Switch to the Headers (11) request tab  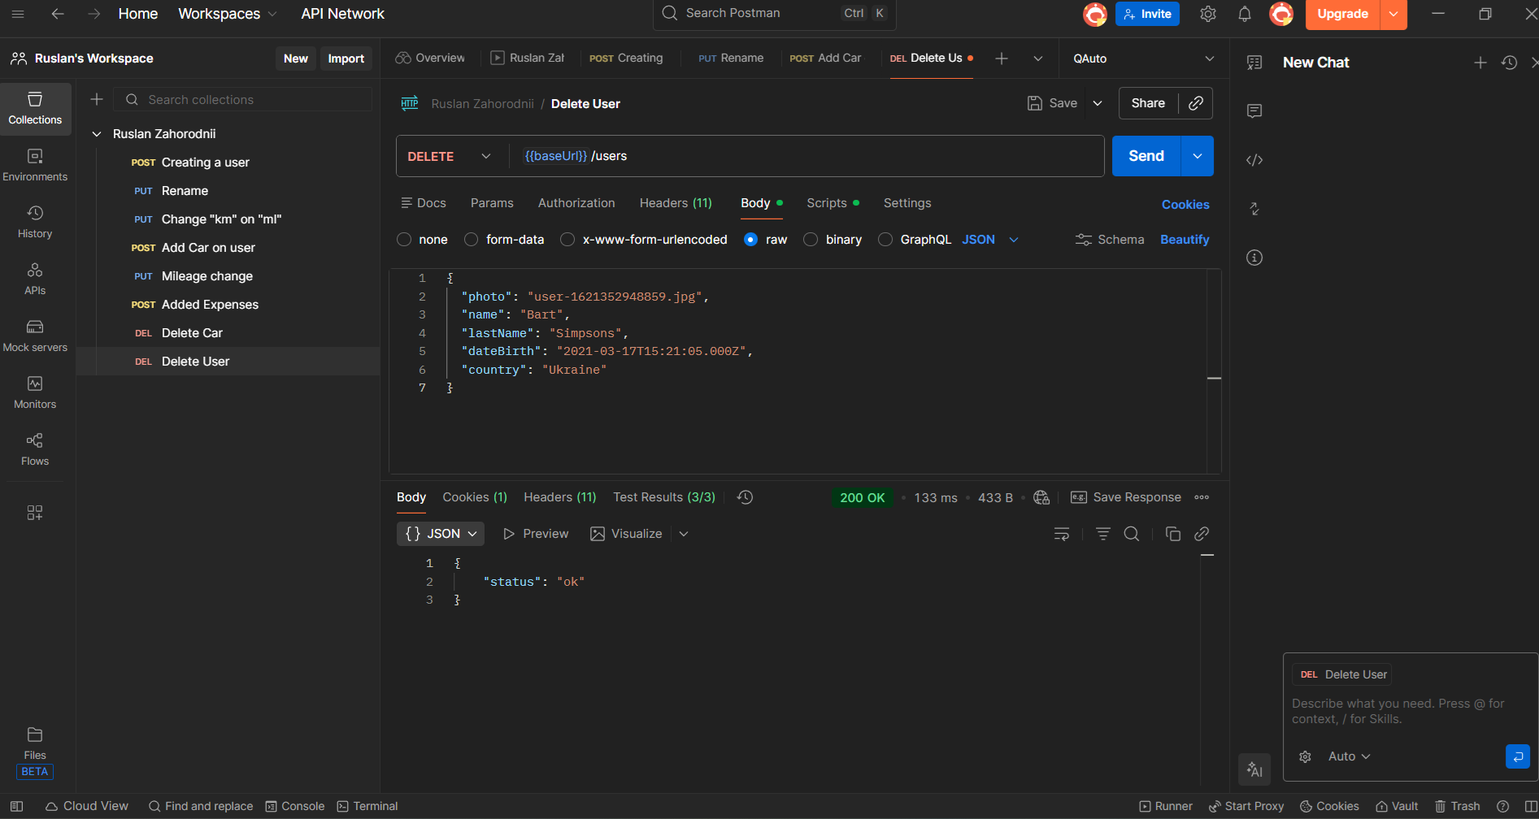pyautogui.click(x=675, y=203)
